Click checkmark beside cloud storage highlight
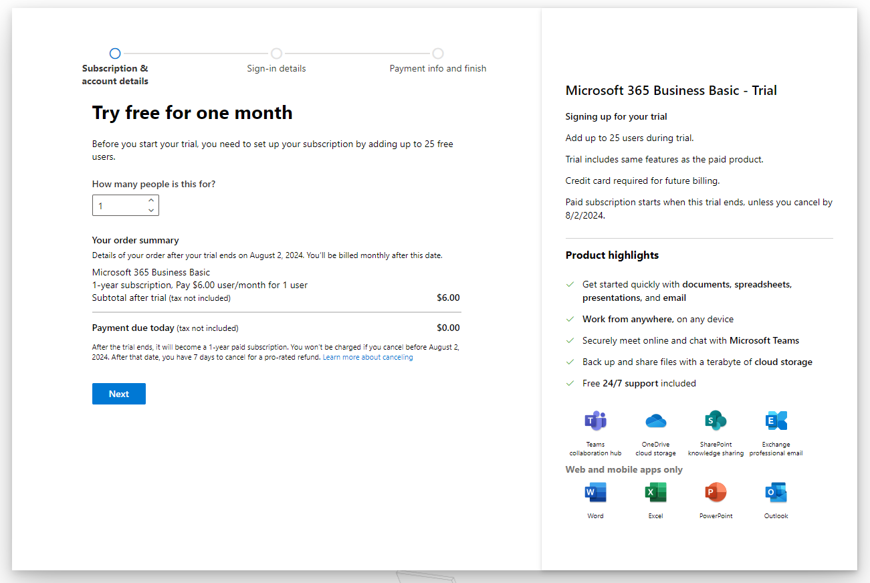 click(570, 362)
